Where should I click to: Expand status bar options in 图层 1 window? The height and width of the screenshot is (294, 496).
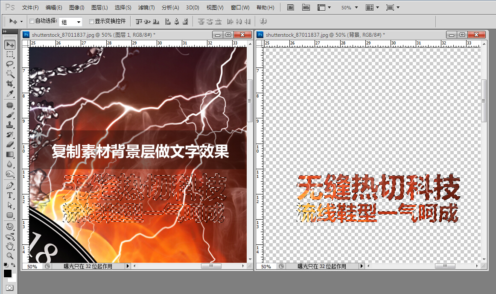pyautogui.click(x=128, y=266)
